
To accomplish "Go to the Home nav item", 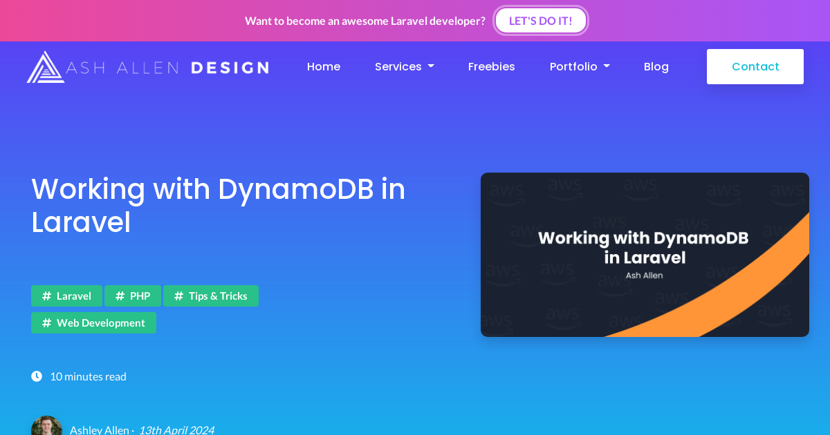I will tap(323, 67).
